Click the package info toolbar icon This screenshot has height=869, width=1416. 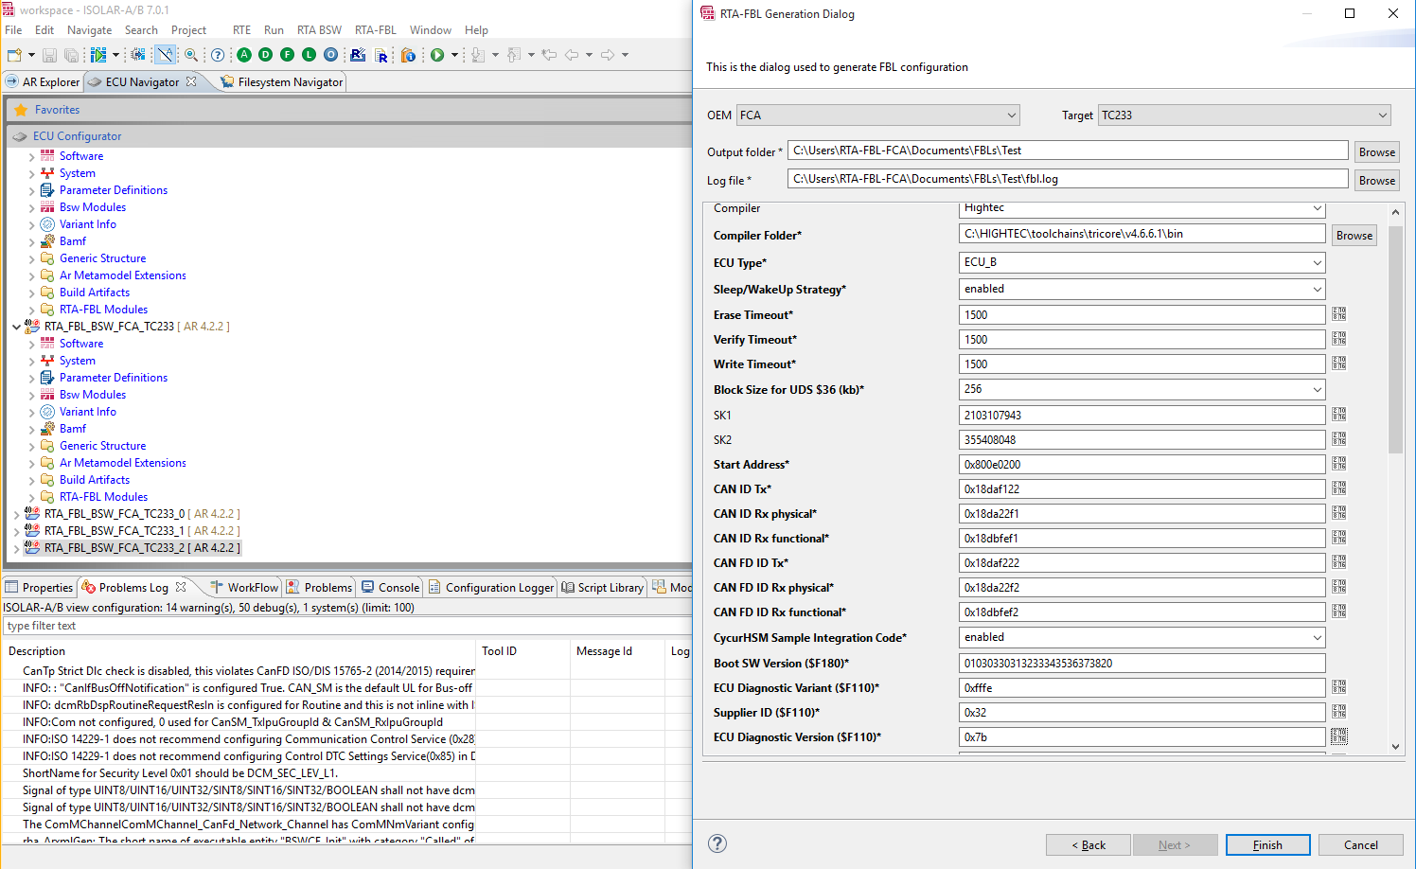tap(408, 55)
